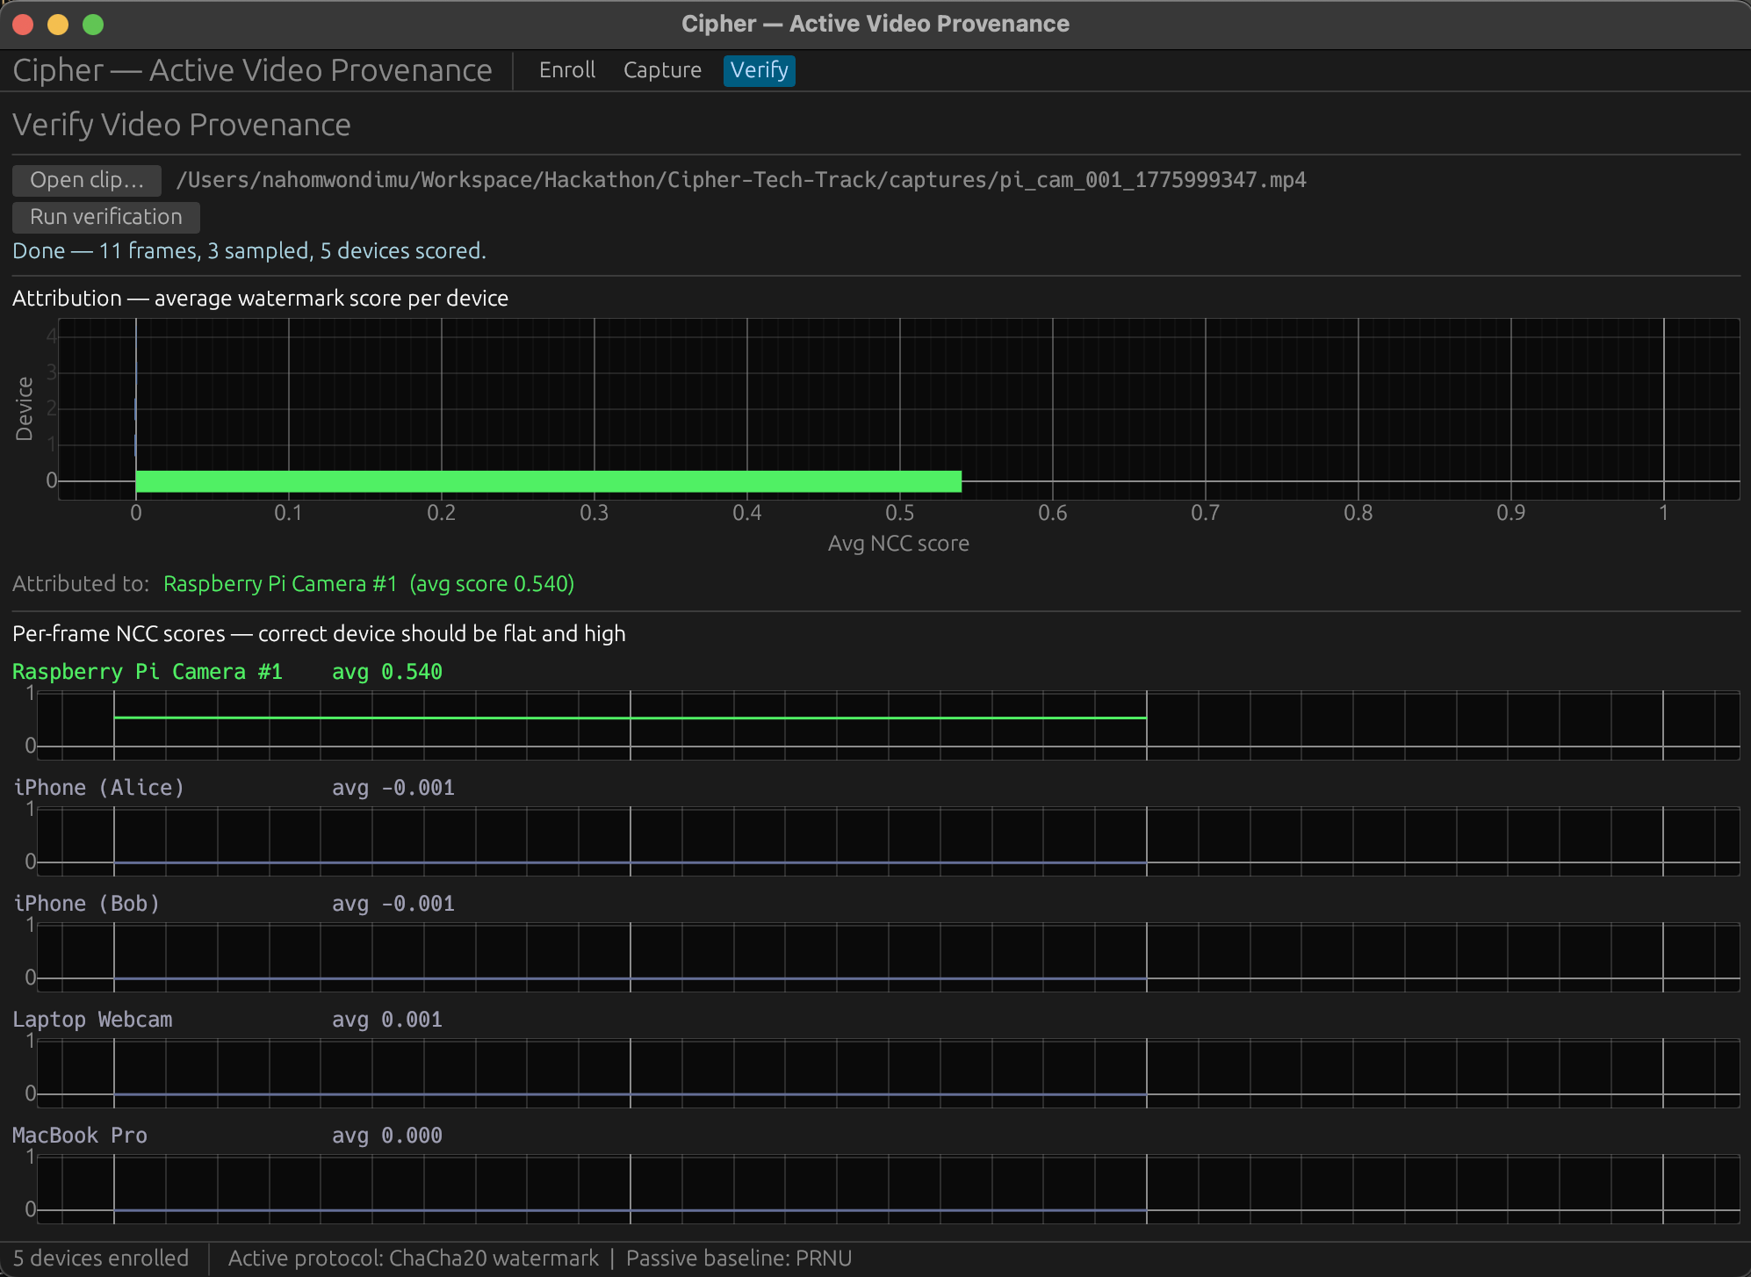Click the green macOS zoom window button
The width and height of the screenshot is (1751, 1277).
[93, 25]
